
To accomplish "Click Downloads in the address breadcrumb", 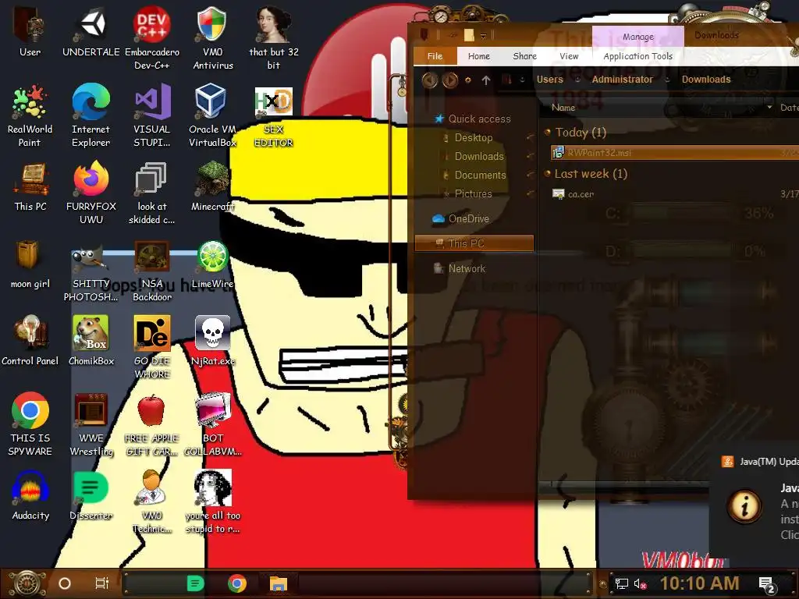I will click(x=706, y=80).
